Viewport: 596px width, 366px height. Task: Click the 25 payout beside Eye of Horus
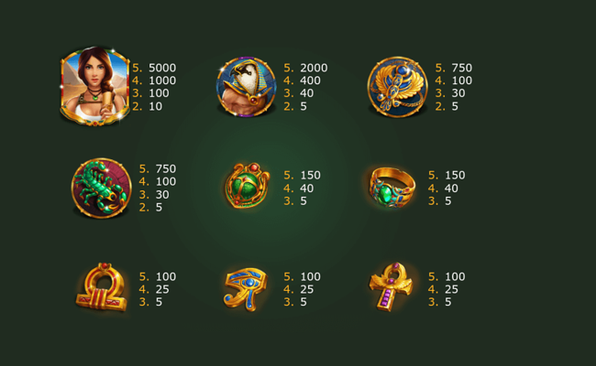[x=307, y=289]
